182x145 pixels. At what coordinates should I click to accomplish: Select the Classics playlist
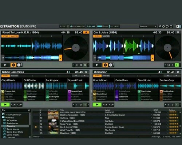(x=15, y=126)
